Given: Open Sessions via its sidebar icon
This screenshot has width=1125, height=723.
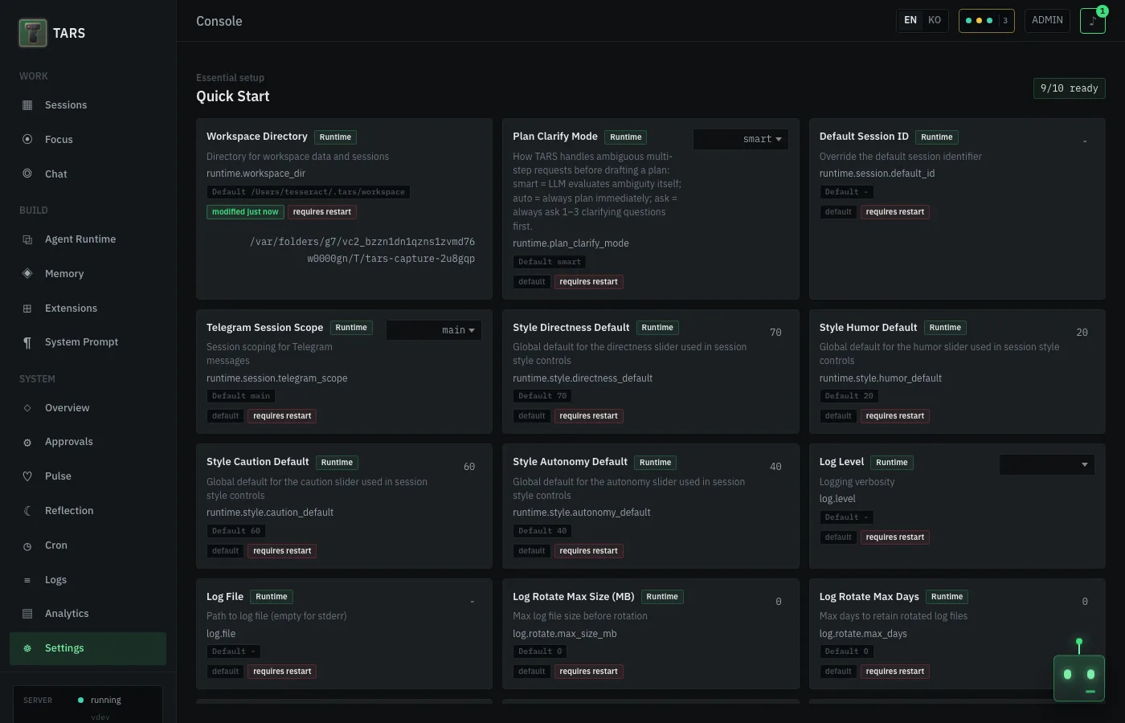Looking at the screenshot, I should tap(27, 105).
